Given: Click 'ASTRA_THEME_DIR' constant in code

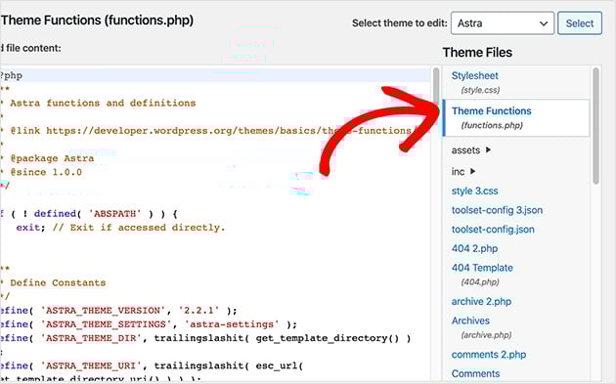Looking at the screenshot, I should coord(91,338).
